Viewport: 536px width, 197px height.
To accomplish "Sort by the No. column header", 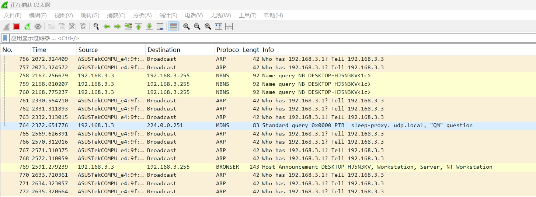I will click(x=15, y=50).
